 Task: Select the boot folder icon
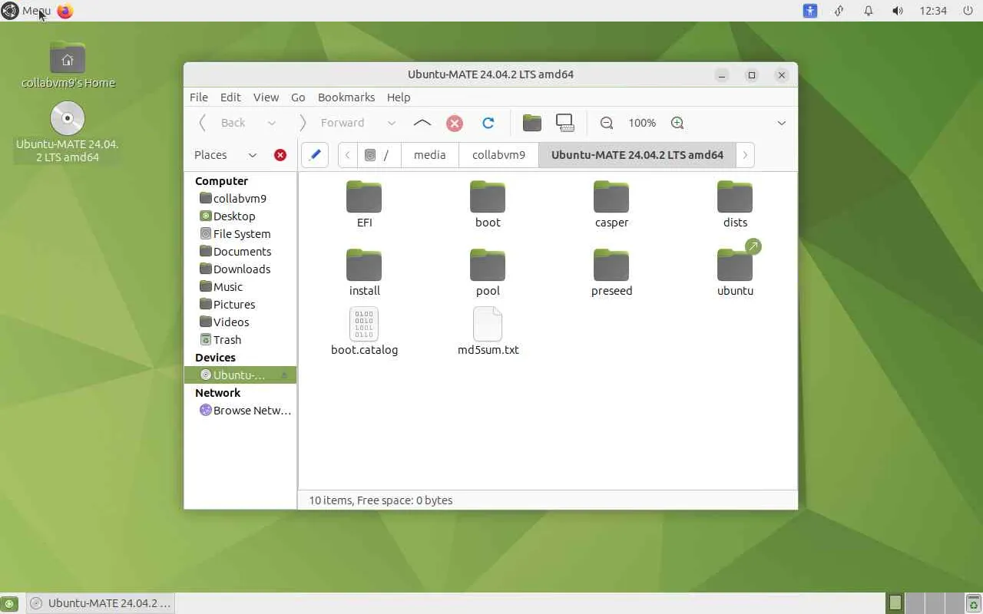pyautogui.click(x=488, y=197)
